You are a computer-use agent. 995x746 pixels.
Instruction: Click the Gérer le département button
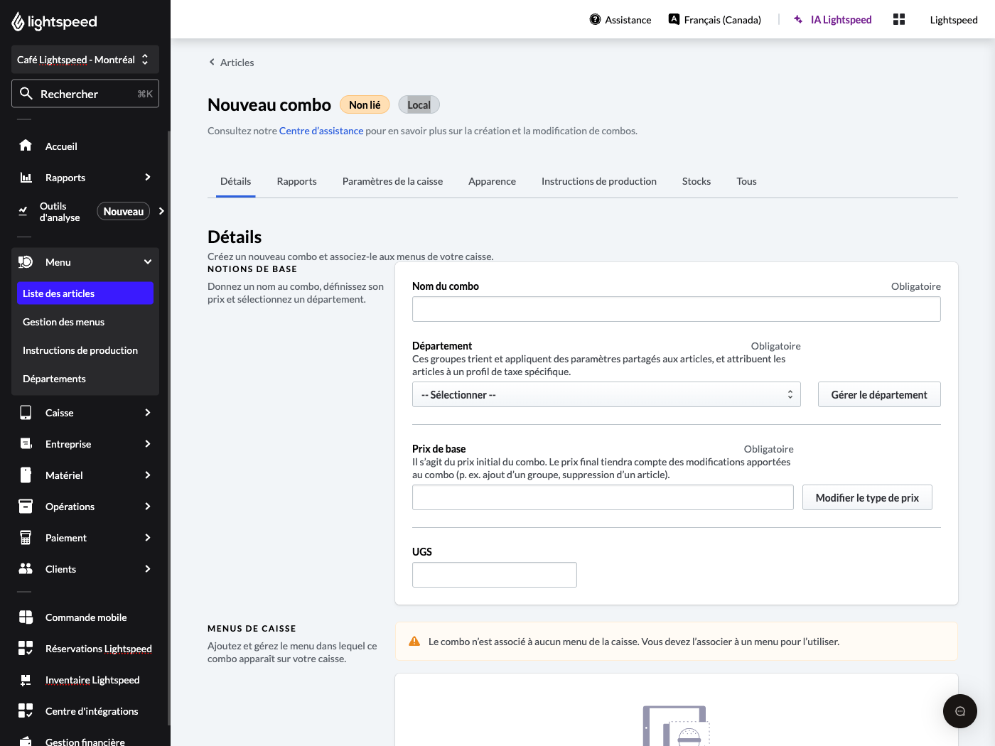pos(879,394)
